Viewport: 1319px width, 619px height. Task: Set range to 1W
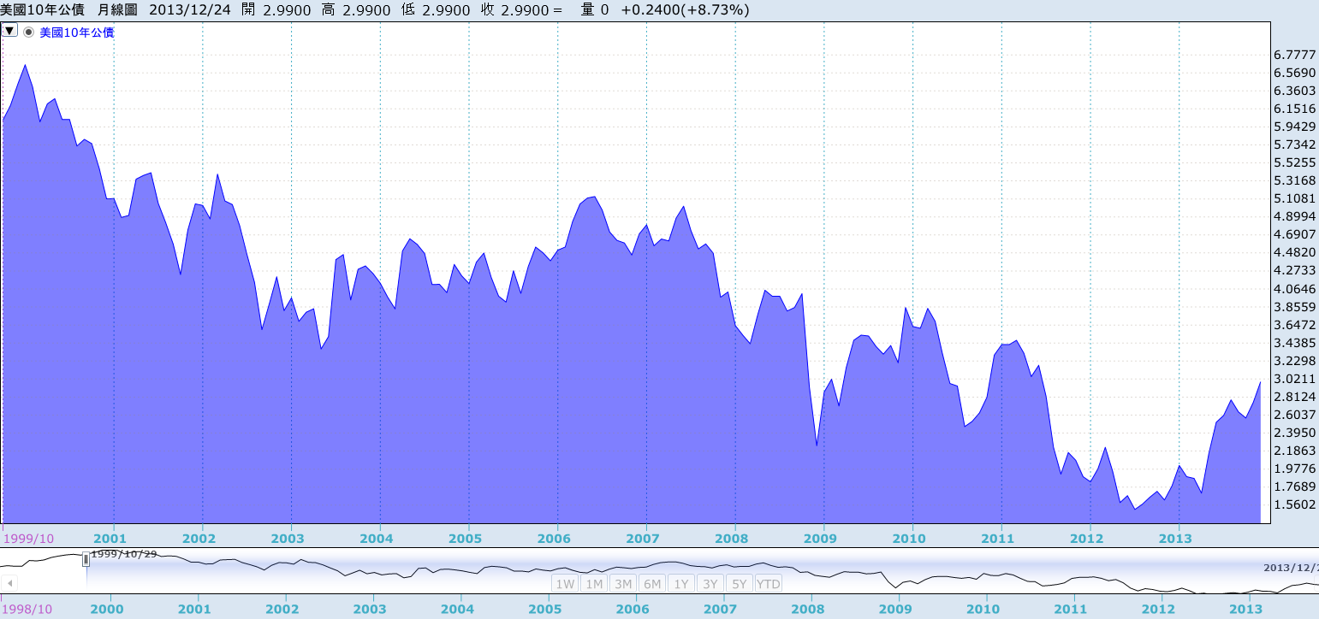565,584
